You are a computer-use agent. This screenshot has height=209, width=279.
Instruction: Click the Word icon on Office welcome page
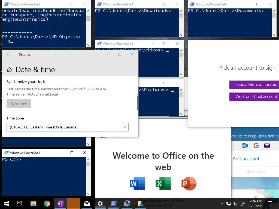137,183
